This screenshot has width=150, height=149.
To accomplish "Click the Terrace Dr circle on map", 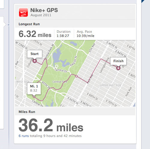I will [x=56, y=66].
